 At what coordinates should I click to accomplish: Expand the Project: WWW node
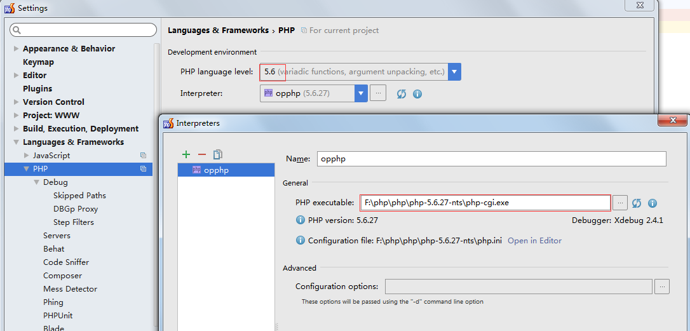[x=17, y=116]
